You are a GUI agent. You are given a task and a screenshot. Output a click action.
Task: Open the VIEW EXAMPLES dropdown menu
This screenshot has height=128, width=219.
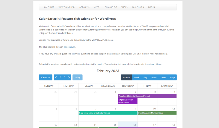[x=67, y=7]
